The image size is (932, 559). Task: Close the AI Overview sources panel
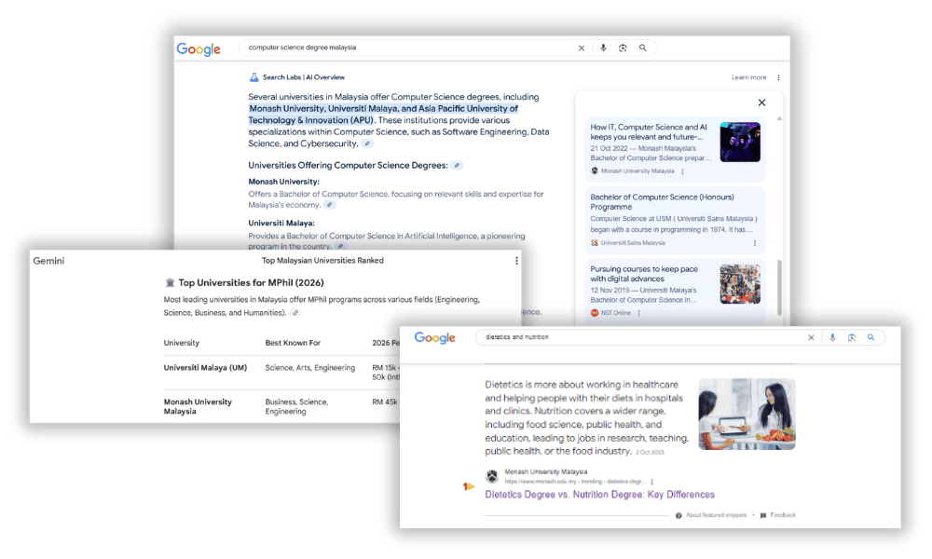pyautogui.click(x=761, y=102)
